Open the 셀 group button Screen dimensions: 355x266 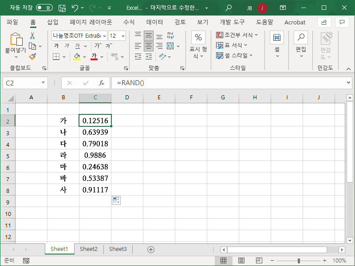[x=277, y=45]
